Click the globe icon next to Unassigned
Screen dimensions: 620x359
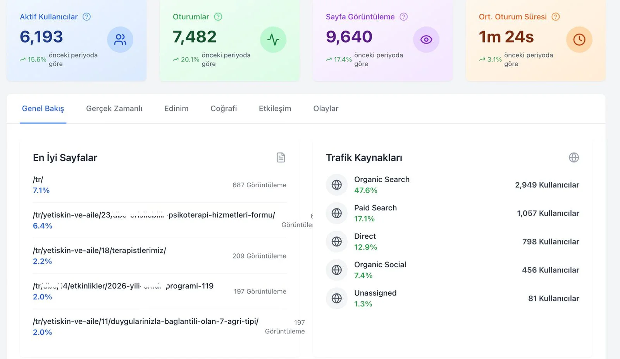pyautogui.click(x=337, y=298)
